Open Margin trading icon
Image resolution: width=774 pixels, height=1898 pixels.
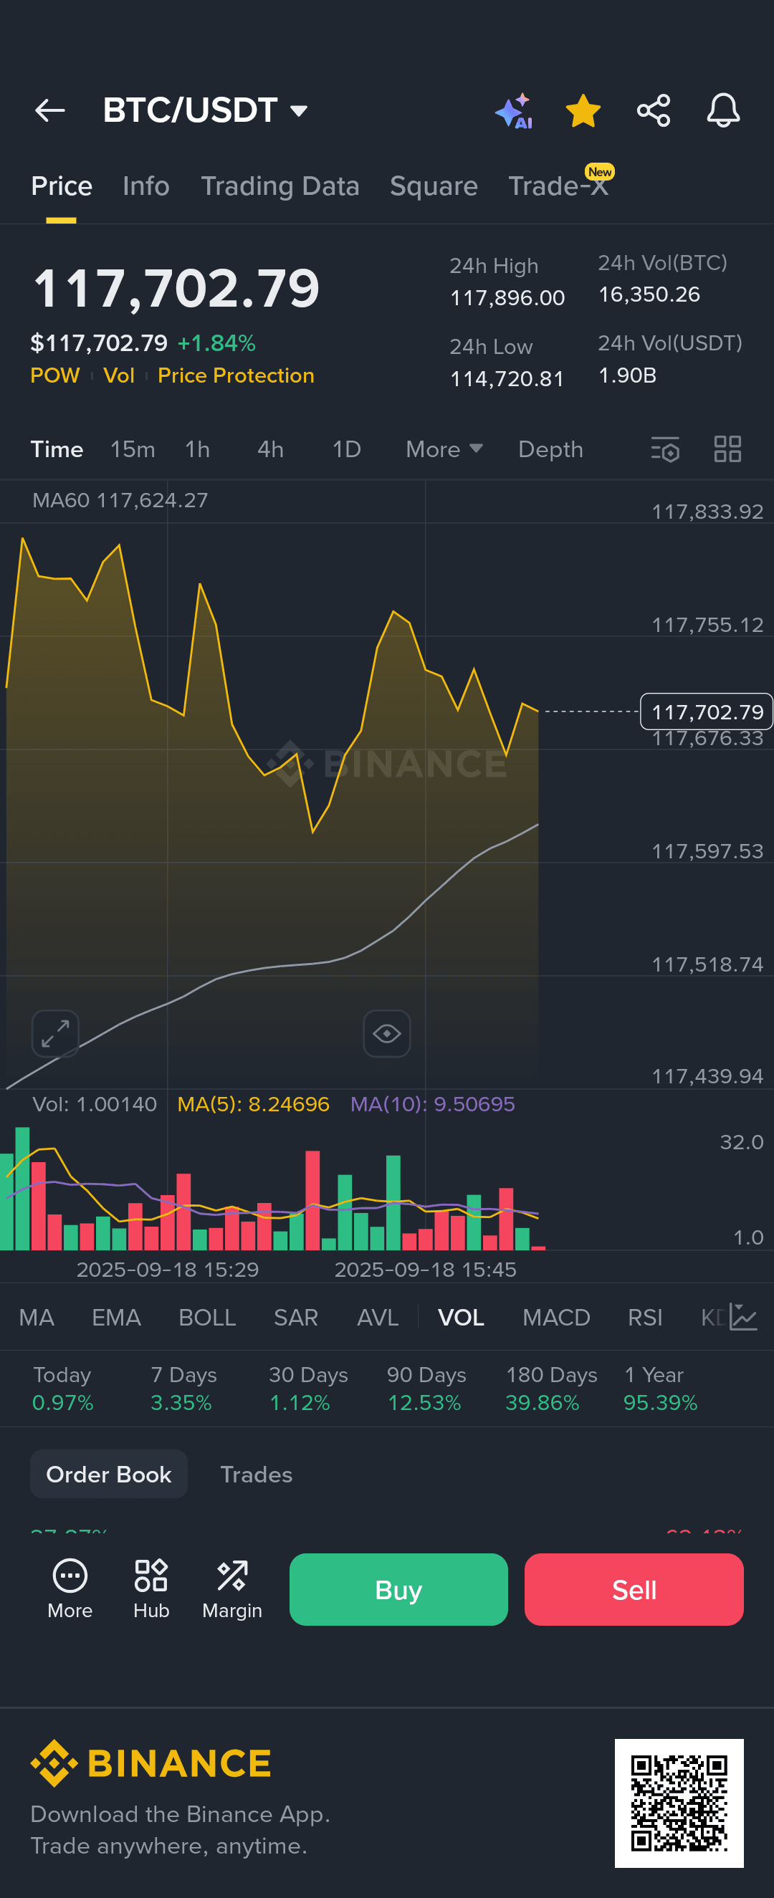[232, 1589]
